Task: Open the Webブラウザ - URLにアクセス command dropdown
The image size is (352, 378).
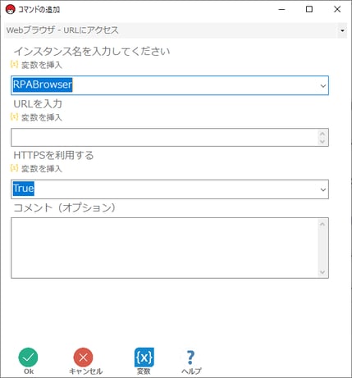Action: point(342,30)
